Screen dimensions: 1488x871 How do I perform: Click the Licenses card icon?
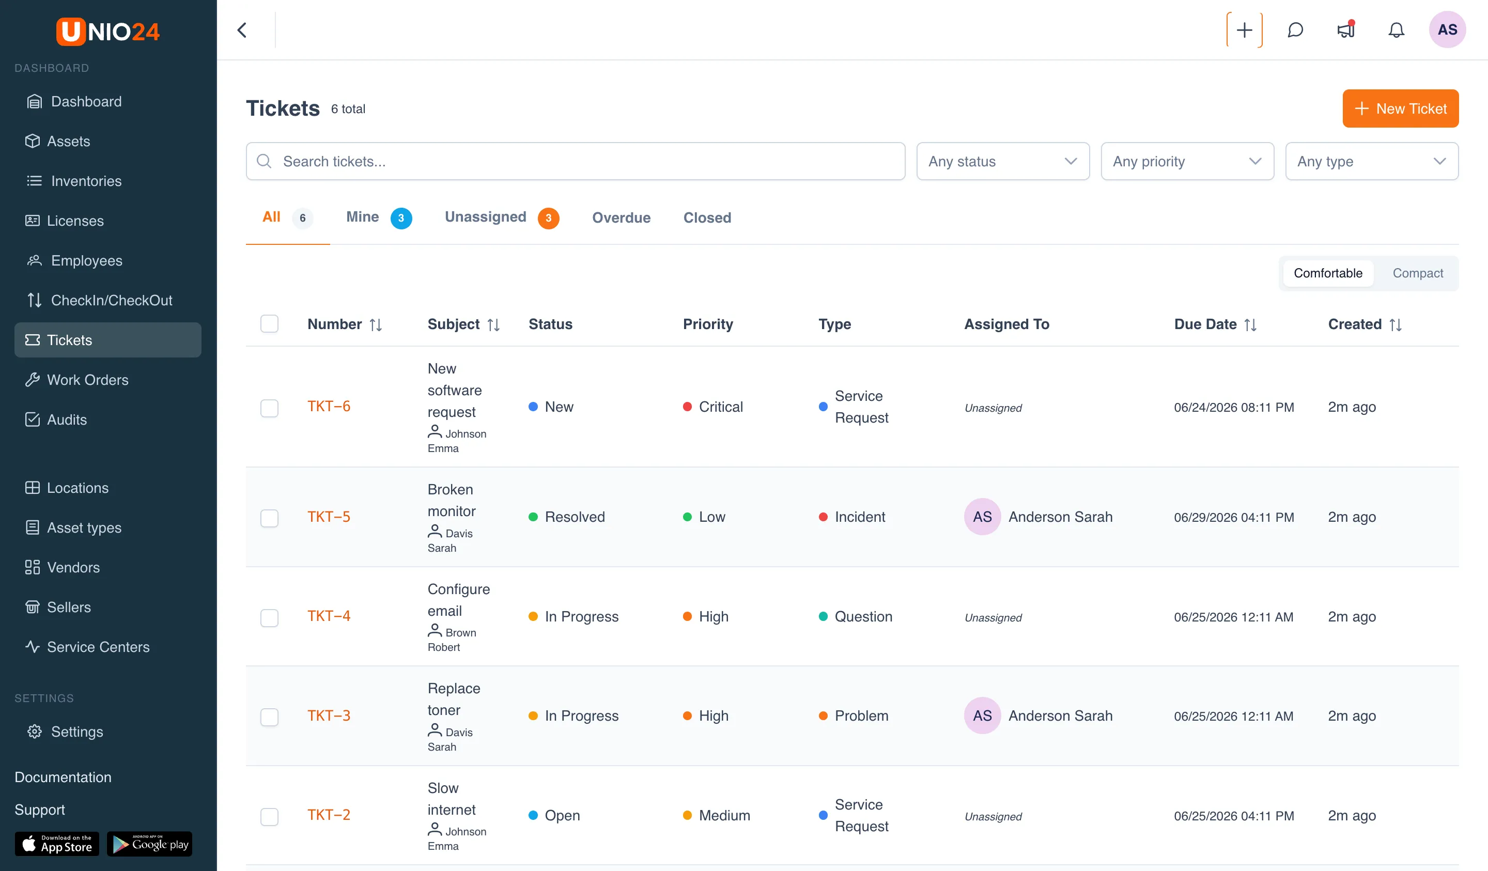(x=33, y=221)
